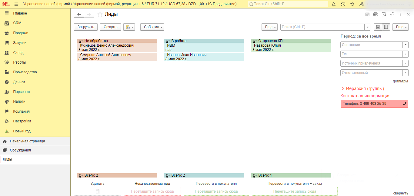This screenshot has height=196, width=414.
Task: Expand the Иерархия (группы) section
Action: click(x=343, y=89)
